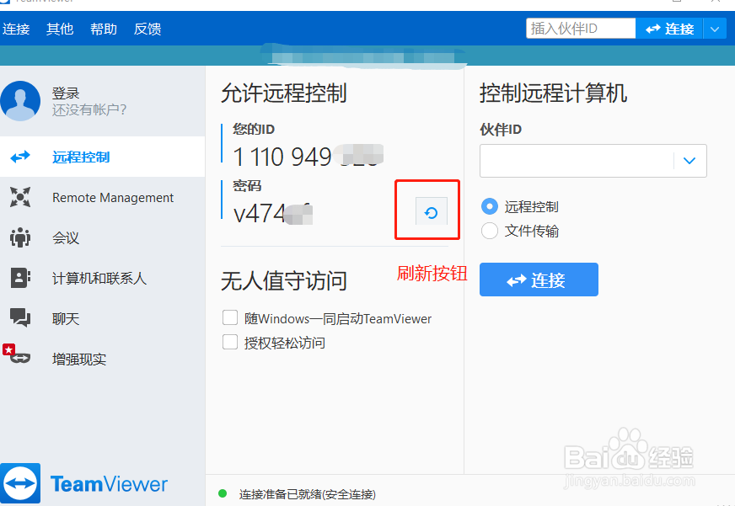
Task: Select the 文件传输 radio button
Action: point(490,231)
